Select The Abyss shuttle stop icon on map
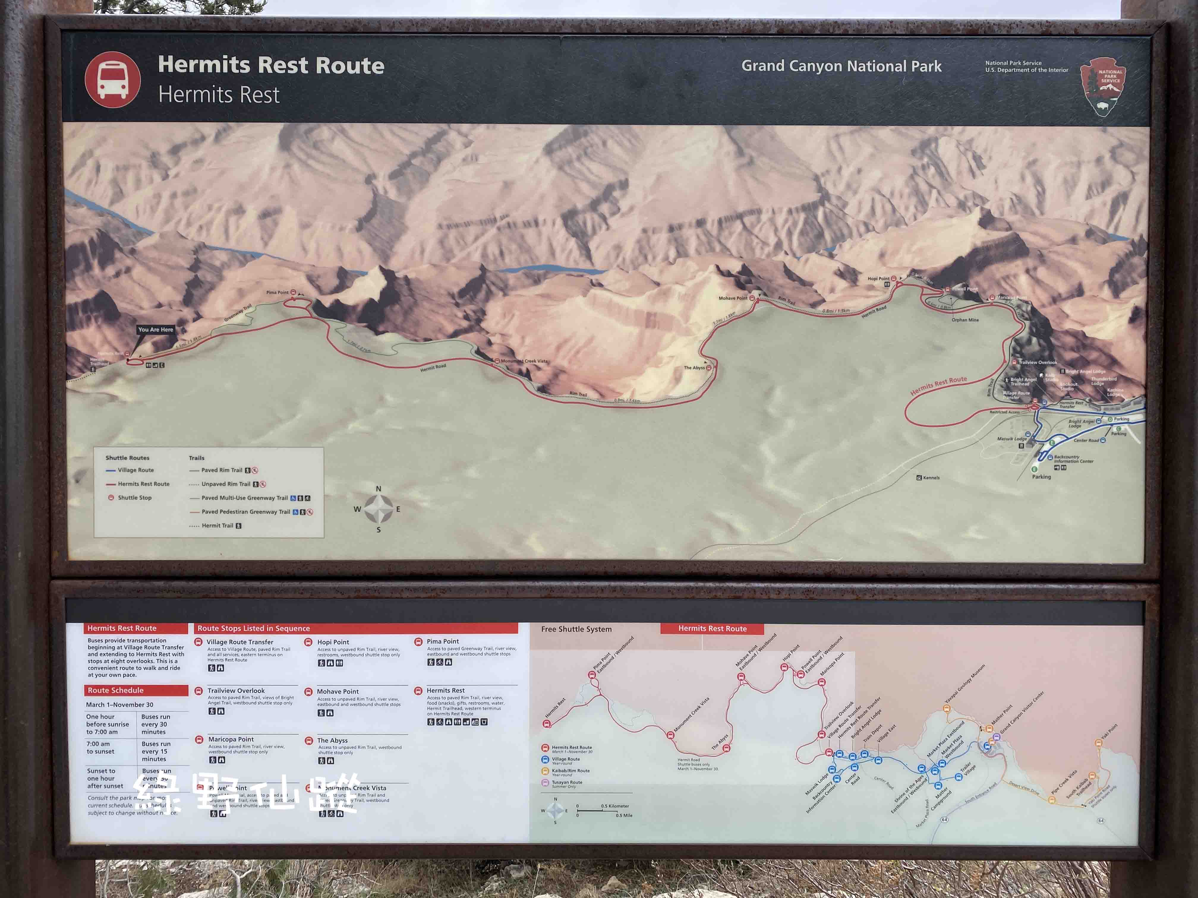The image size is (1198, 898). (708, 368)
